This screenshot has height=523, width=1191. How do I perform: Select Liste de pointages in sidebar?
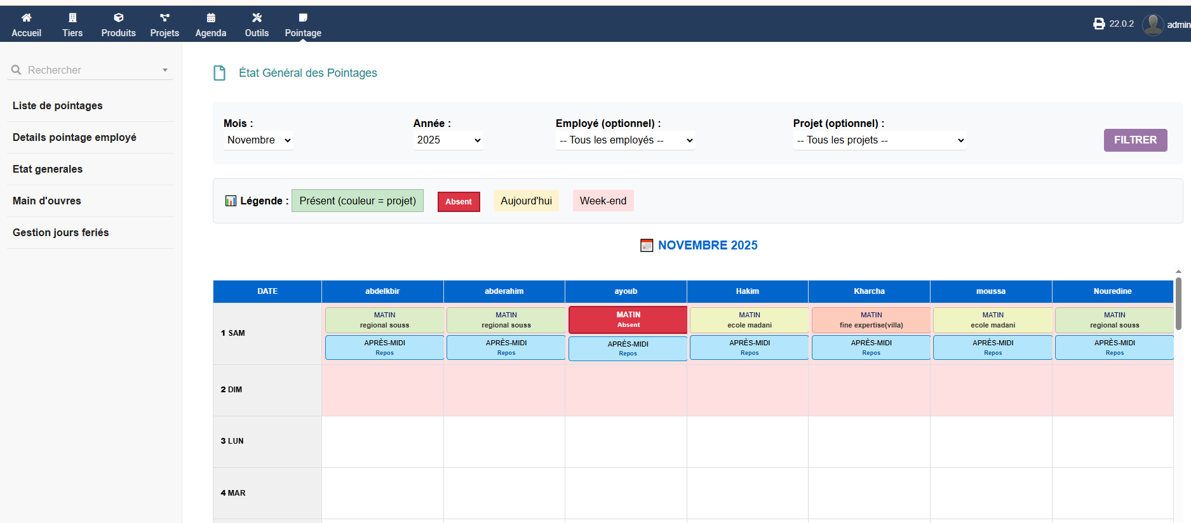click(x=58, y=106)
